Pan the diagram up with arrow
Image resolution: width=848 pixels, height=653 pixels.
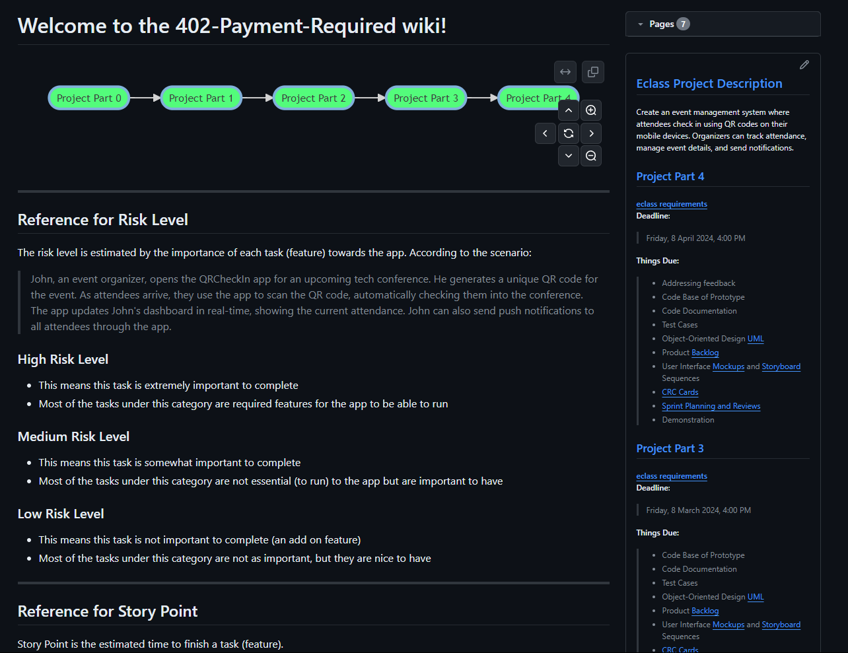[568, 110]
